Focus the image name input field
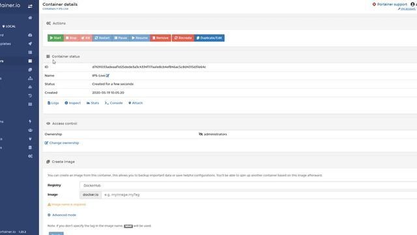417x235 pixels. (259, 195)
